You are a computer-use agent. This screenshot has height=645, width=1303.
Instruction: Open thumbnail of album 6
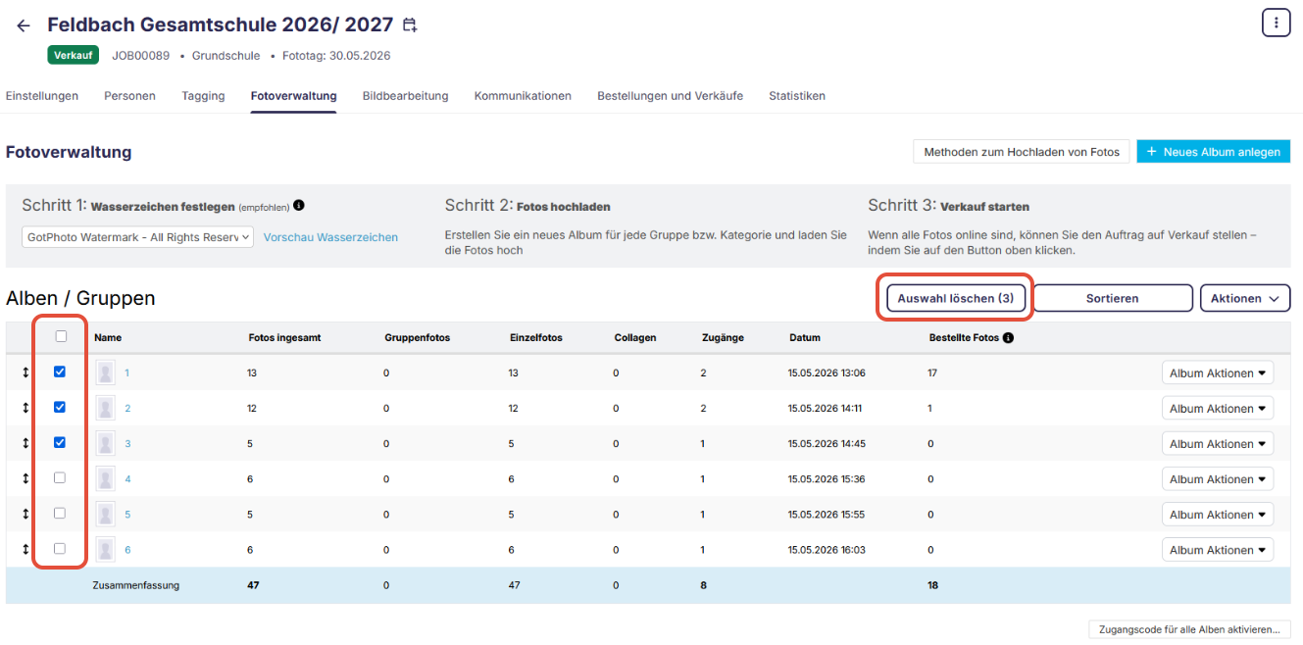pyautogui.click(x=106, y=549)
